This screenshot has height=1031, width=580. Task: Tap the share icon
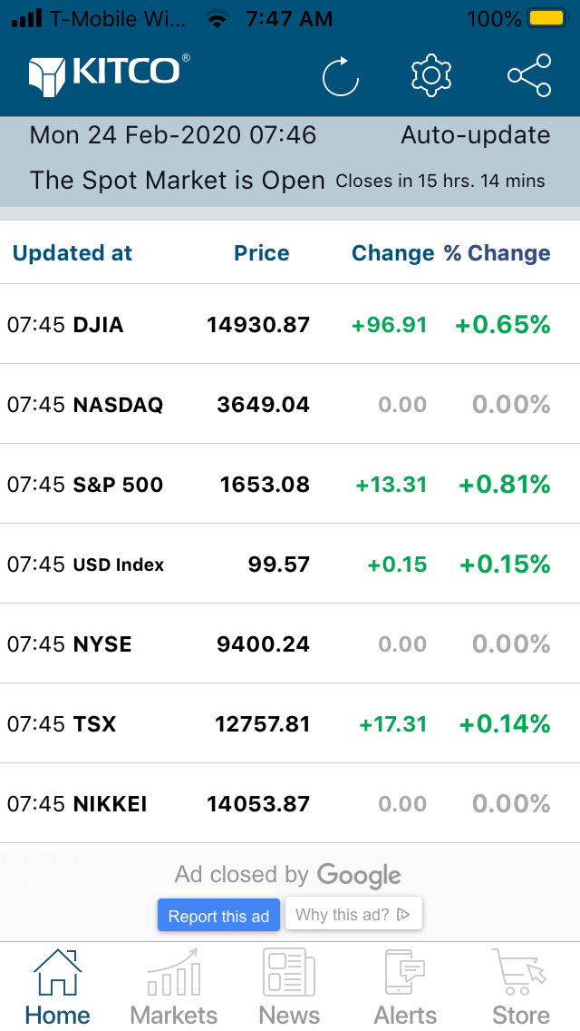(x=529, y=75)
